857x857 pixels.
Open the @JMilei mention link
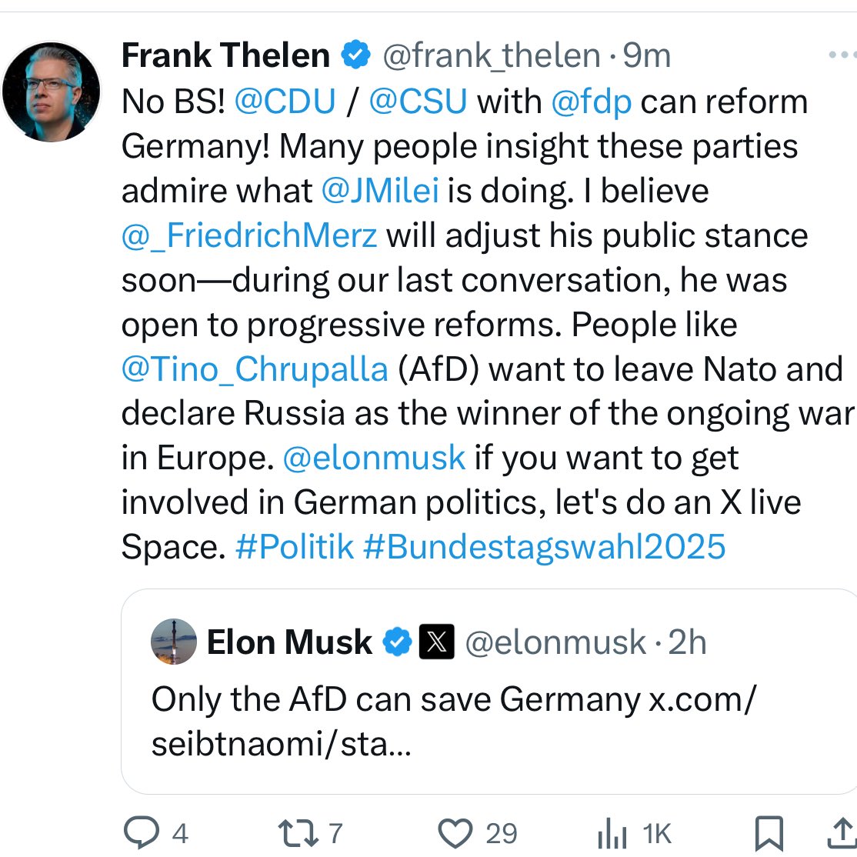381,191
